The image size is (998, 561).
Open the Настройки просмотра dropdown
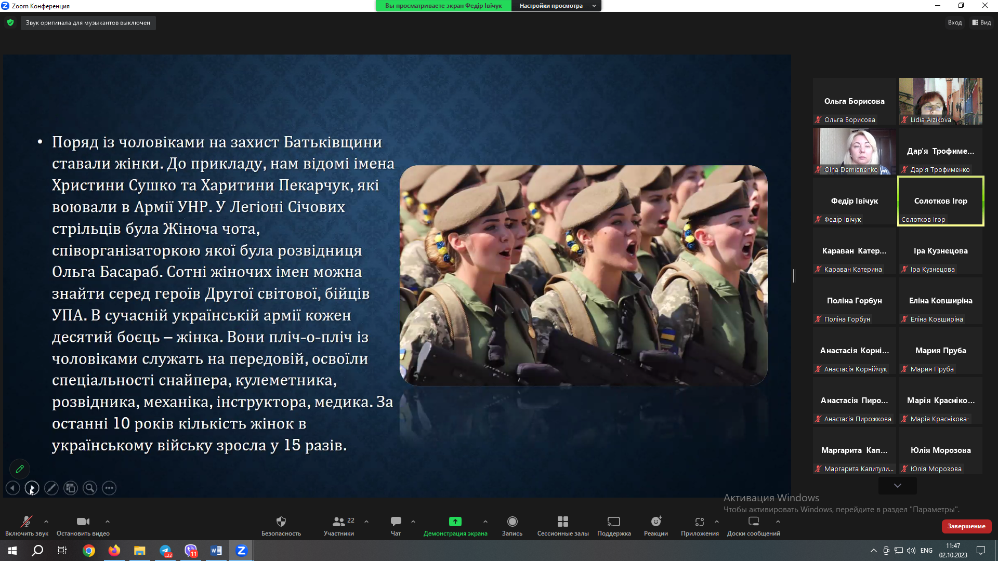pyautogui.click(x=556, y=6)
